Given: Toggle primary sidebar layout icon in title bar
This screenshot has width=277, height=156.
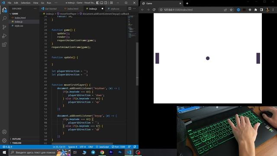Looking at the screenshot, I should click(x=98, y=3).
